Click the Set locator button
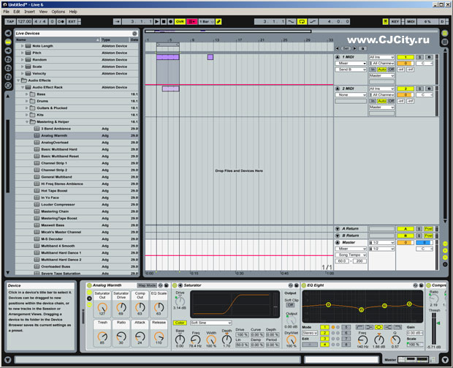The height and width of the screenshot is (368, 453). pyautogui.click(x=346, y=48)
